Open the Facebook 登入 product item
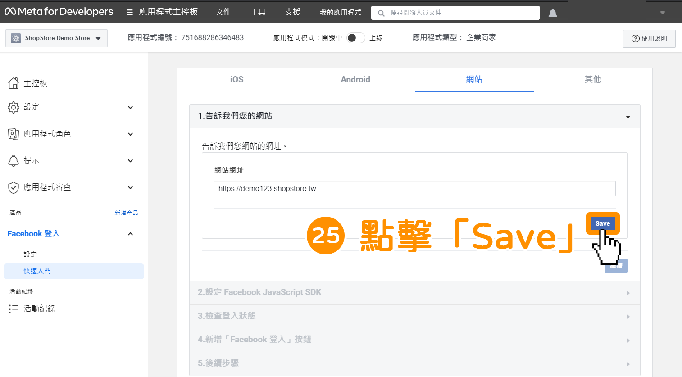This screenshot has height=377, width=682. 34,234
